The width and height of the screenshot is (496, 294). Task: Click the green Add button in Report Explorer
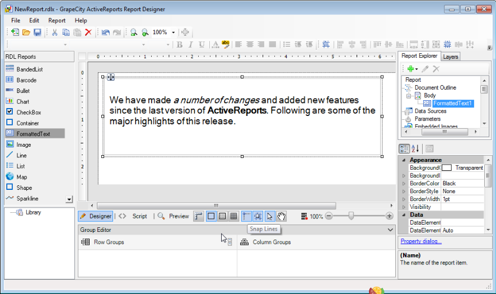[x=413, y=69]
